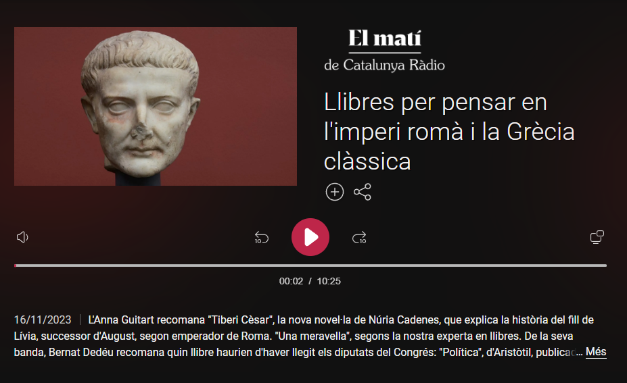This screenshot has height=383, width=627.
Task: Add episode with the plus icon
Action: pyautogui.click(x=335, y=192)
